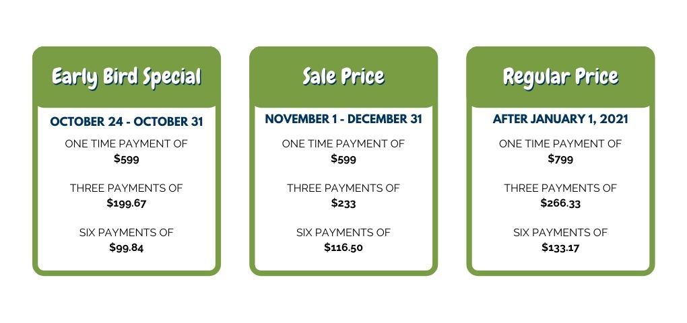The width and height of the screenshot is (687, 323).
Task: Click the $199.67 three payments amount
Action: [x=127, y=203]
